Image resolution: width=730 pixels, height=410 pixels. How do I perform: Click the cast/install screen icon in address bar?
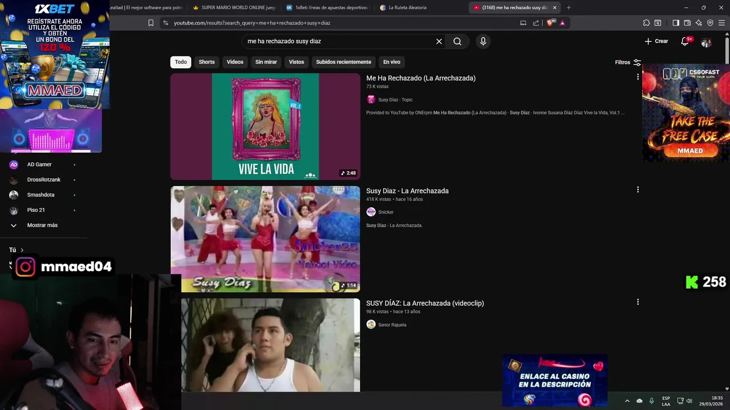pyautogui.click(x=523, y=23)
